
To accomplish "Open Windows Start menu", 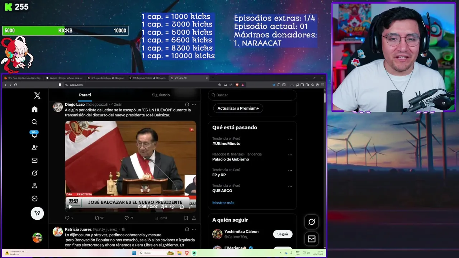I will pyautogui.click(x=134, y=253).
